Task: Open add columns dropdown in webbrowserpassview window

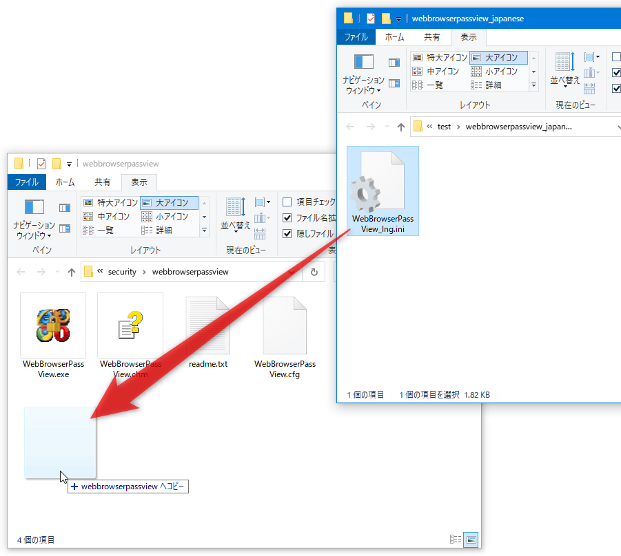Action: coord(263,218)
